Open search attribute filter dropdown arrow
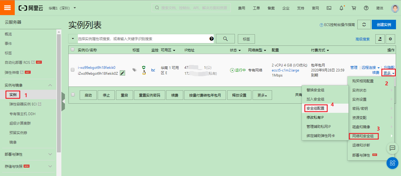401x176 pixels. (73, 39)
